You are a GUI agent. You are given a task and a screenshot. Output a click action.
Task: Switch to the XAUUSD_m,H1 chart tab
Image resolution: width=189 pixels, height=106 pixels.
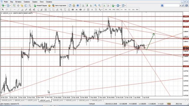[97, 100]
